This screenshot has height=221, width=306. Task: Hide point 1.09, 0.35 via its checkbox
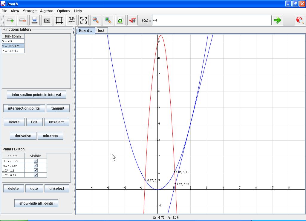point(36,175)
